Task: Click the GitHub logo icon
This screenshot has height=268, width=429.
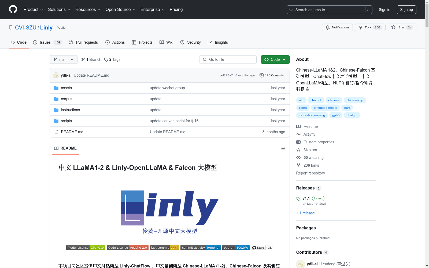Action: coord(13,9)
